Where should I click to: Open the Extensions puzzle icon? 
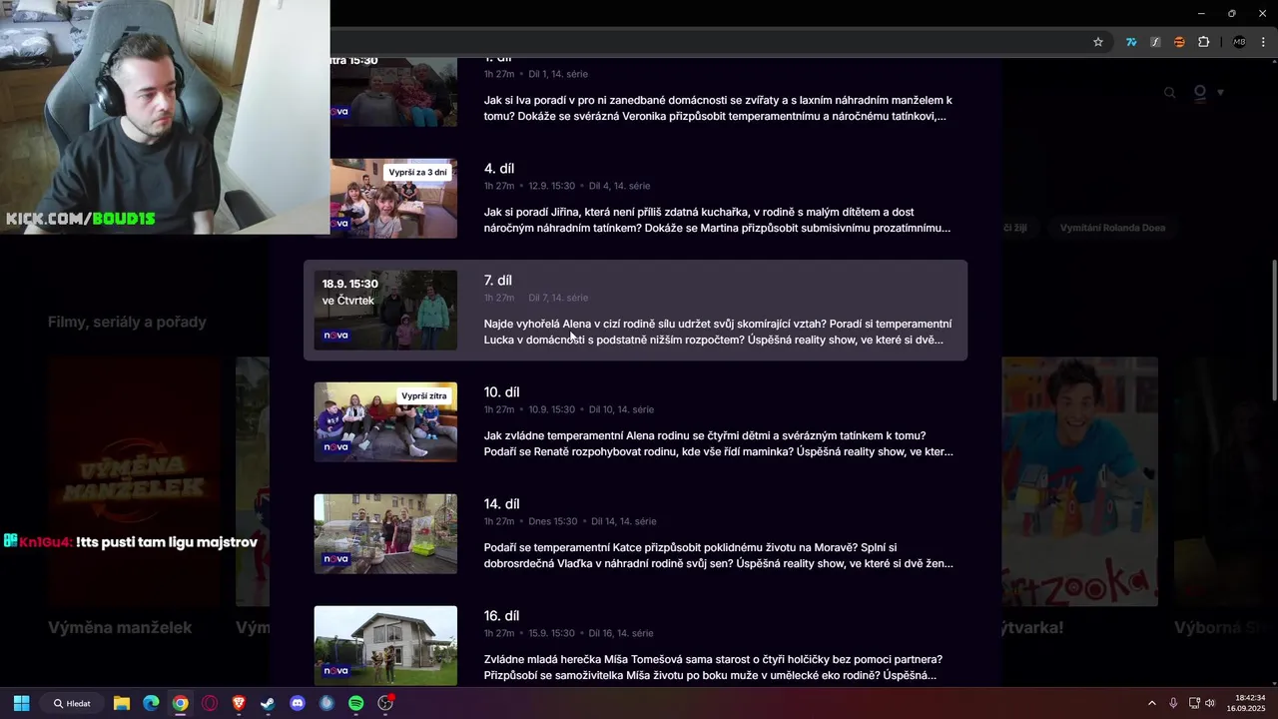click(x=1203, y=42)
